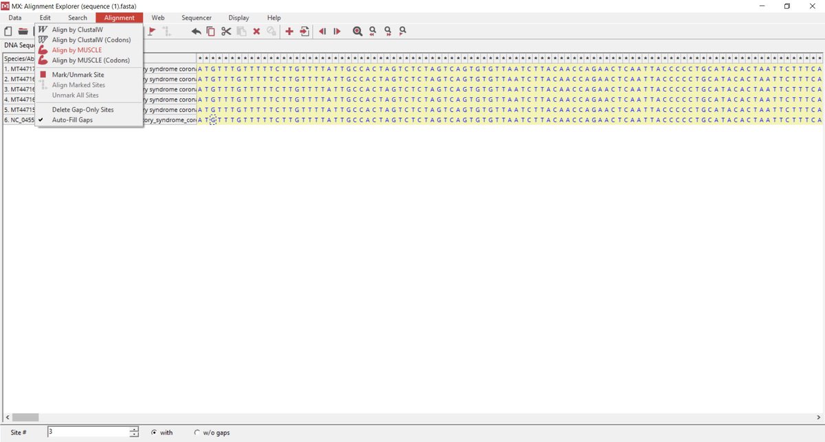
Task: Click the find marked site magnifier icon
Action: tap(403, 31)
